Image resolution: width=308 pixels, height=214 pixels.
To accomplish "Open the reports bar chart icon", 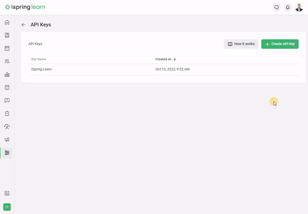I will coord(7,75).
